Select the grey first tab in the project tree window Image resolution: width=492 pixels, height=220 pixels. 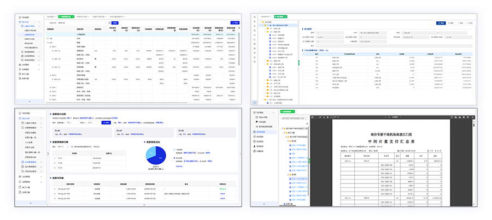pyautogui.click(x=265, y=16)
